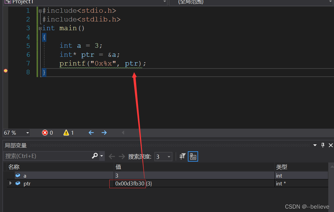Toggle the highlighted 'ab' view icon in locals toolbar
The width and height of the screenshot is (334, 212).
pyautogui.click(x=193, y=156)
